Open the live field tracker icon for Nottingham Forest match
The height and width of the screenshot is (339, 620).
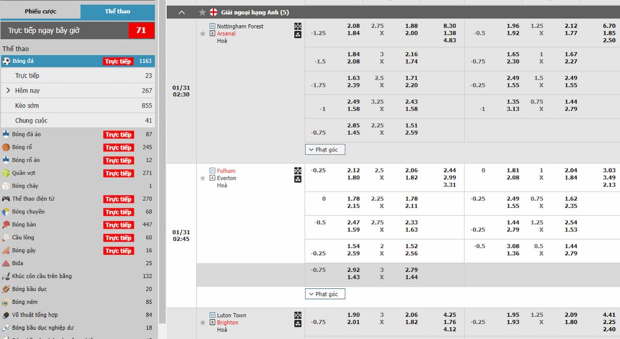point(298,26)
